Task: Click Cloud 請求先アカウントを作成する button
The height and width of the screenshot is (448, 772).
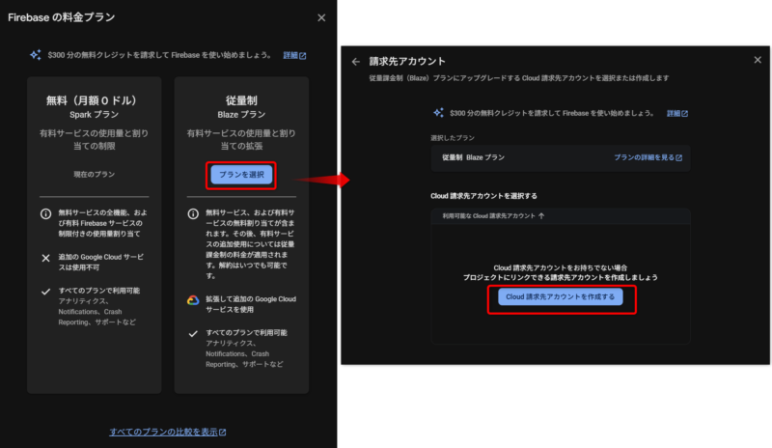Action: (561, 296)
